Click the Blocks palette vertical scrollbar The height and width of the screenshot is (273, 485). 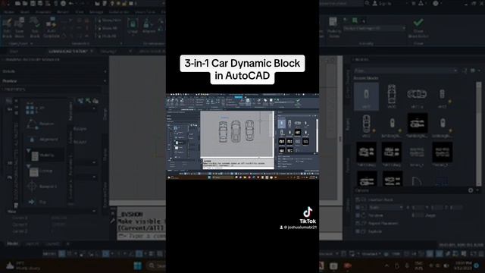tap(478, 133)
